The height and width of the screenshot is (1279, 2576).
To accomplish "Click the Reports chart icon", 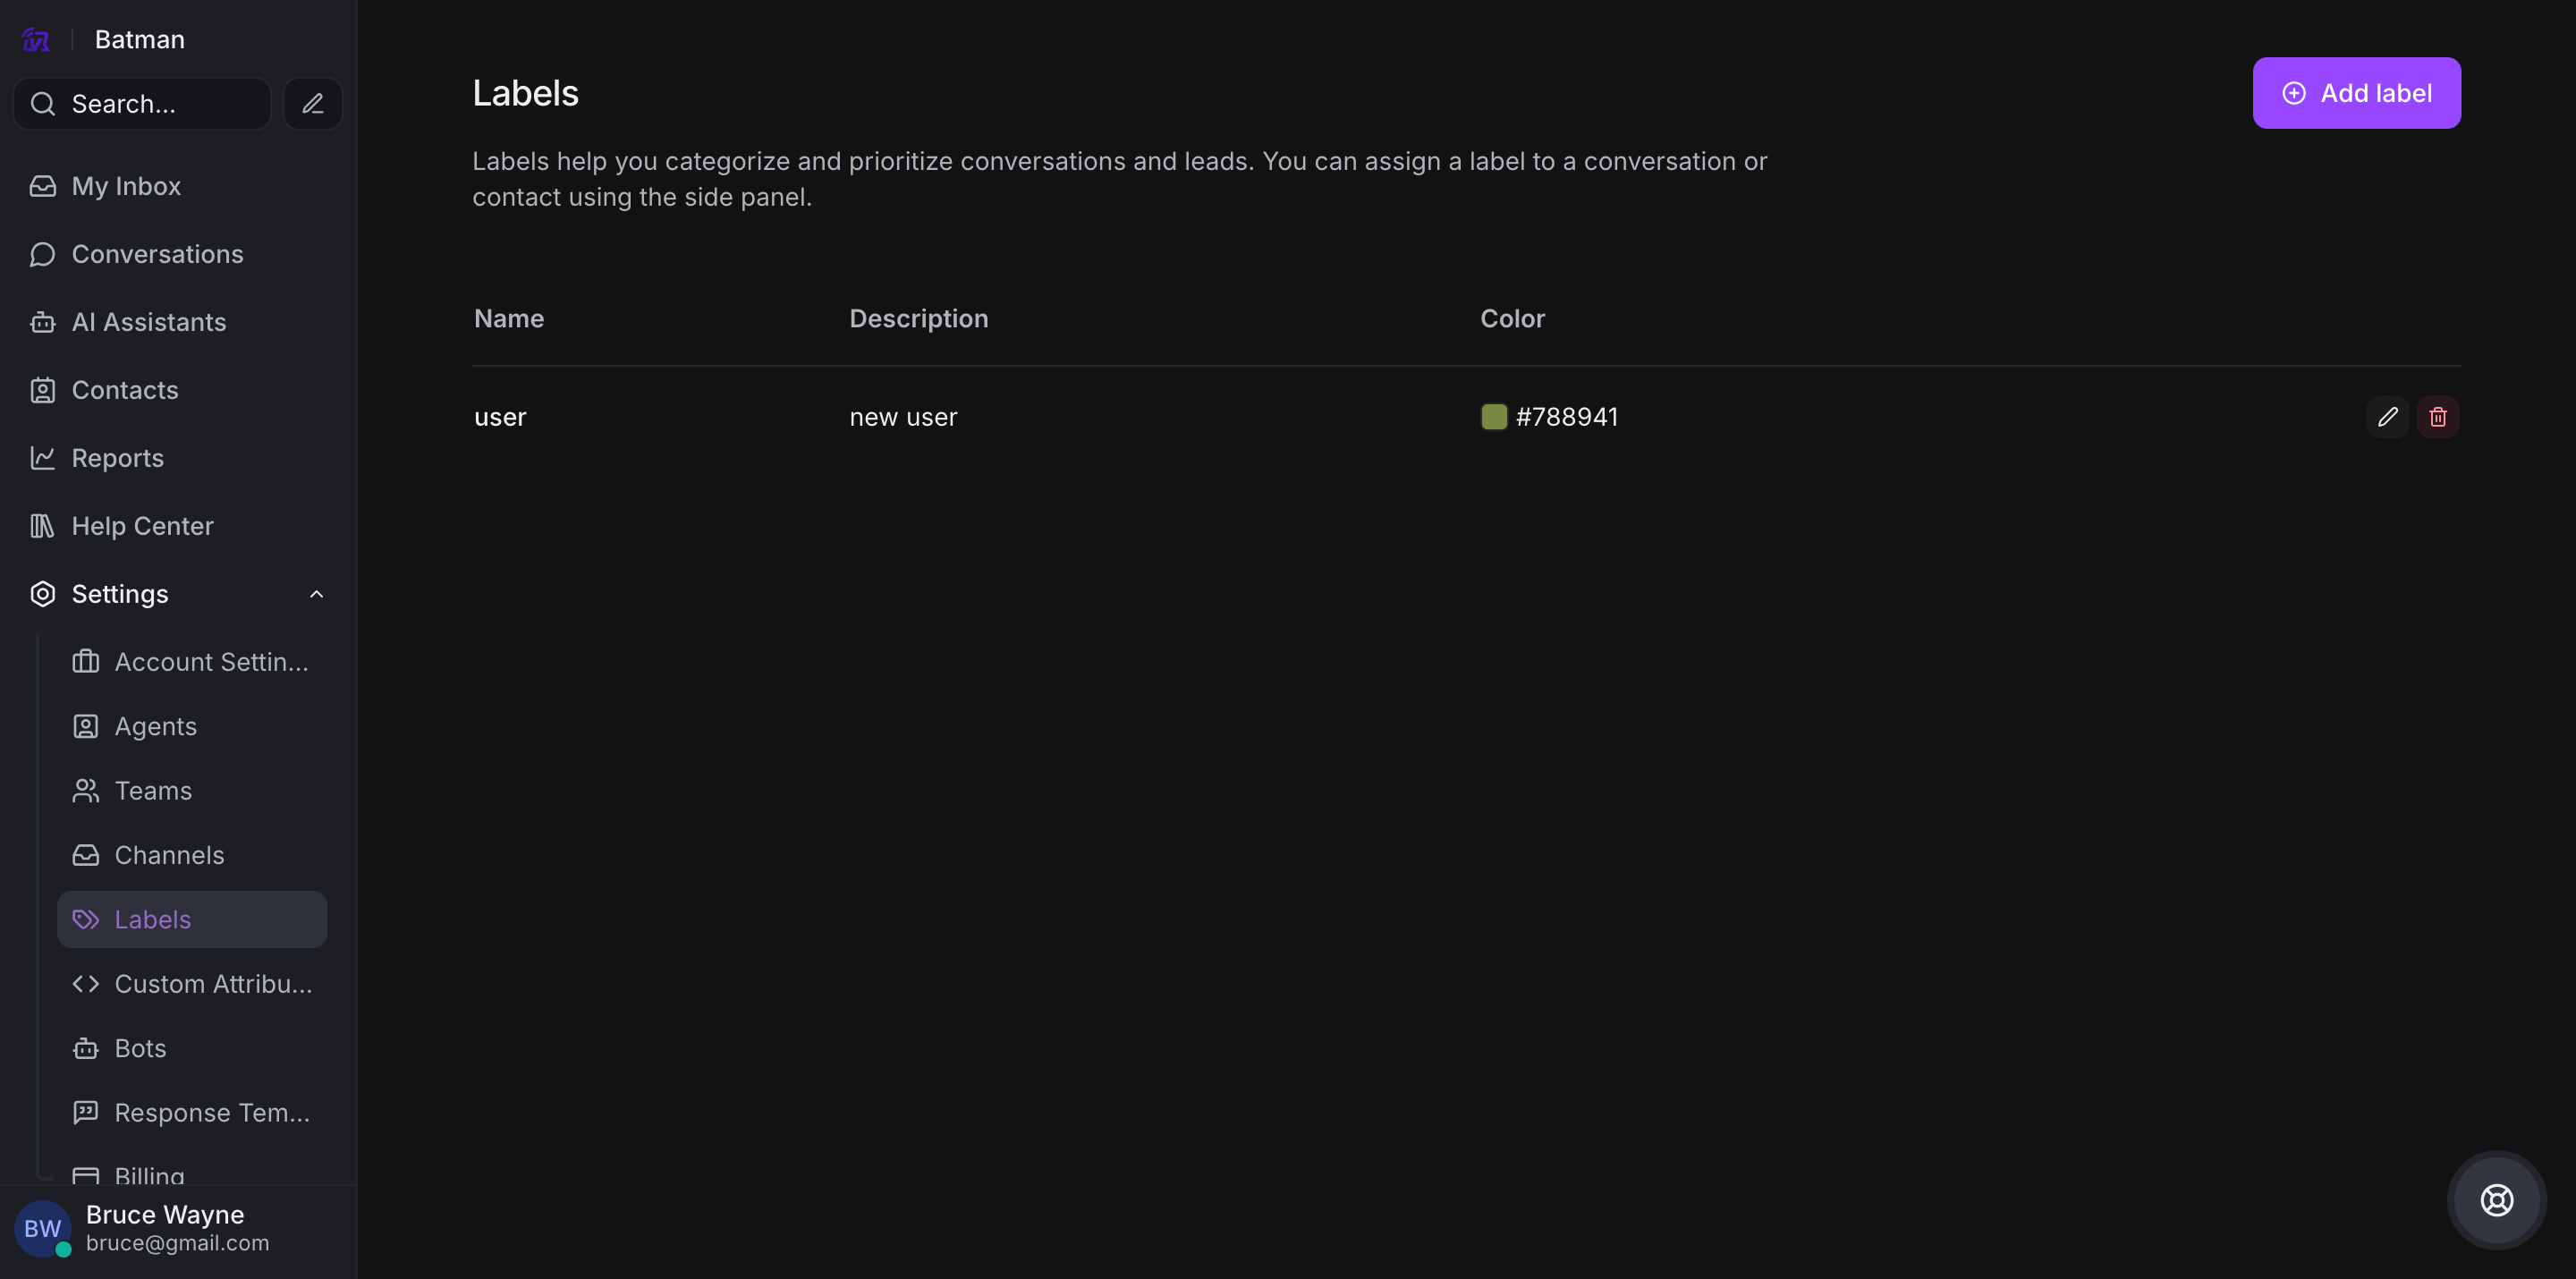I will (42, 458).
